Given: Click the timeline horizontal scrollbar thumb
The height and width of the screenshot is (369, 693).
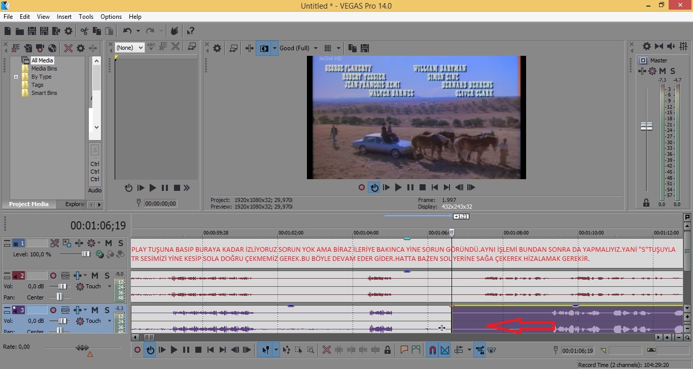Looking at the screenshot, I should [149, 337].
